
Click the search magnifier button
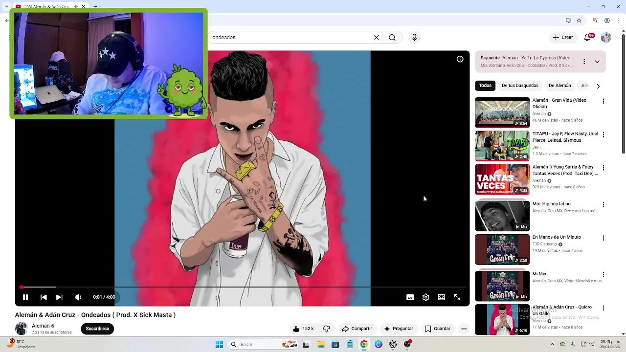(392, 38)
